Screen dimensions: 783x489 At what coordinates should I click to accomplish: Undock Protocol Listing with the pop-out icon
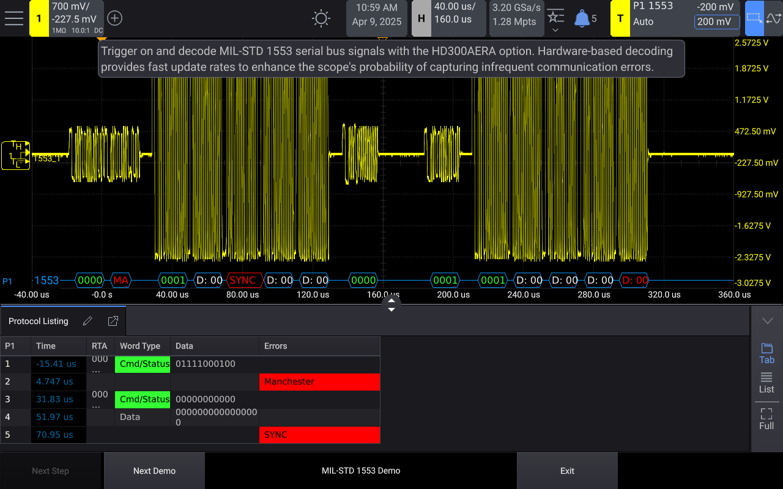click(x=113, y=320)
